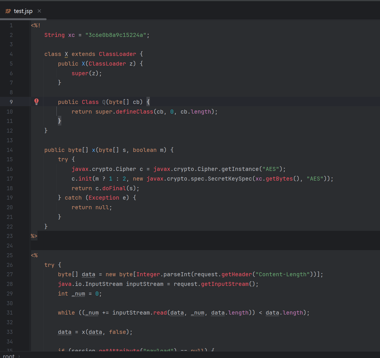Click the method name Q on line 9
The width and height of the screenshot is (380, 358).
(x=104, y=102)
